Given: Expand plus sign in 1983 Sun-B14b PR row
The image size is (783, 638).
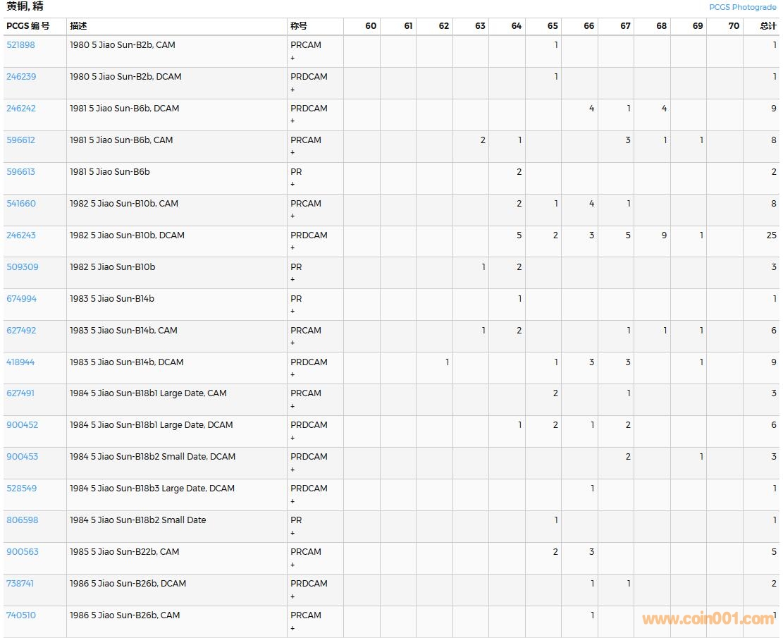Looking at the screenshot, I should 292,312.
